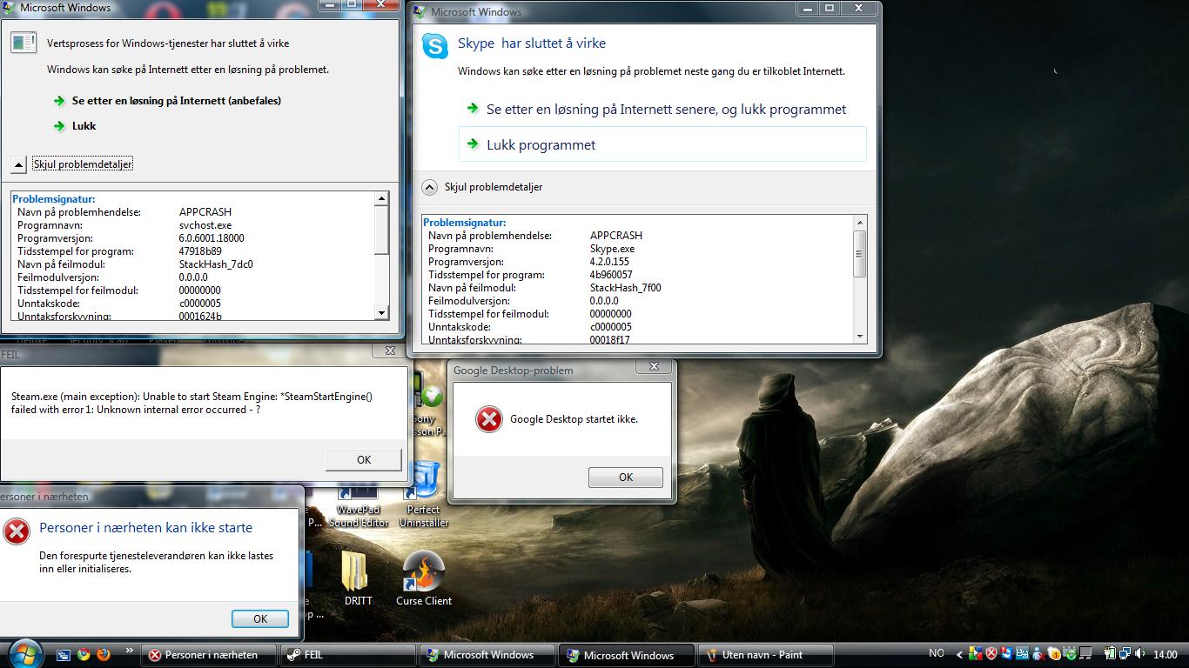The image size is (1189, 668).
Task: Launch Firefox from quick launch
Action: pos(104,655)
